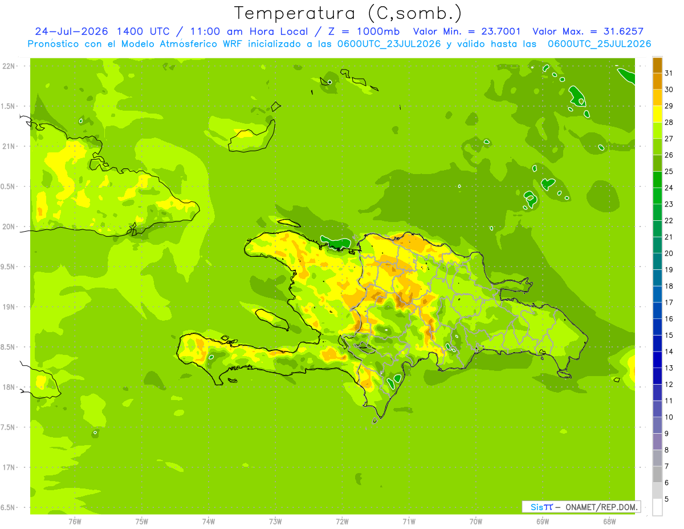Click legend color band between 24 and 25

657,180
